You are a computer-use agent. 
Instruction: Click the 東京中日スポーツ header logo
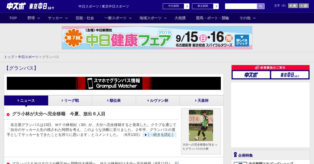[42, 6]
